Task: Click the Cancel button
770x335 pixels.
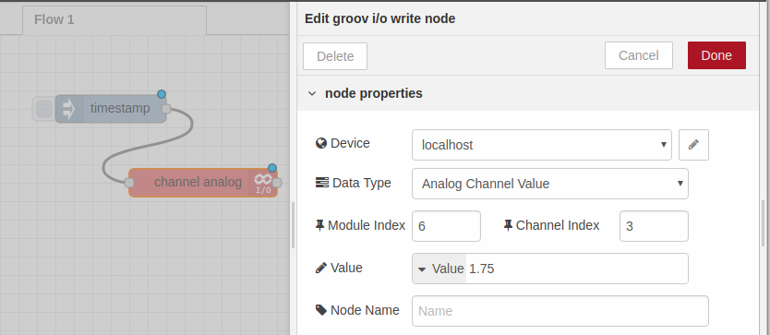Action: [x=638, y=55]
